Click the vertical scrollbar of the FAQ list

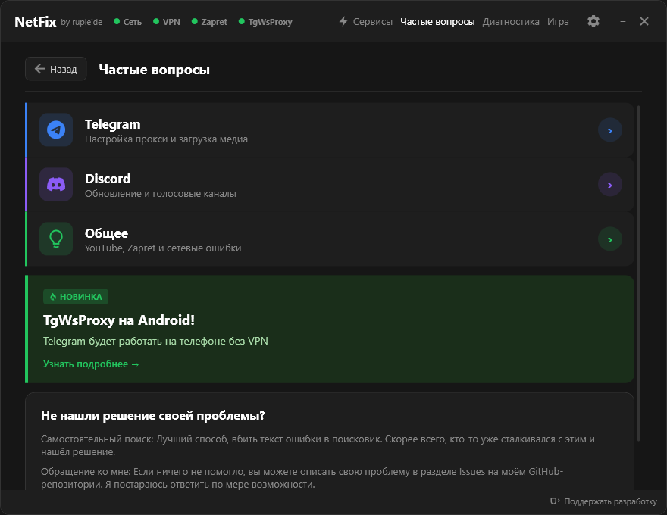[638, 273]
